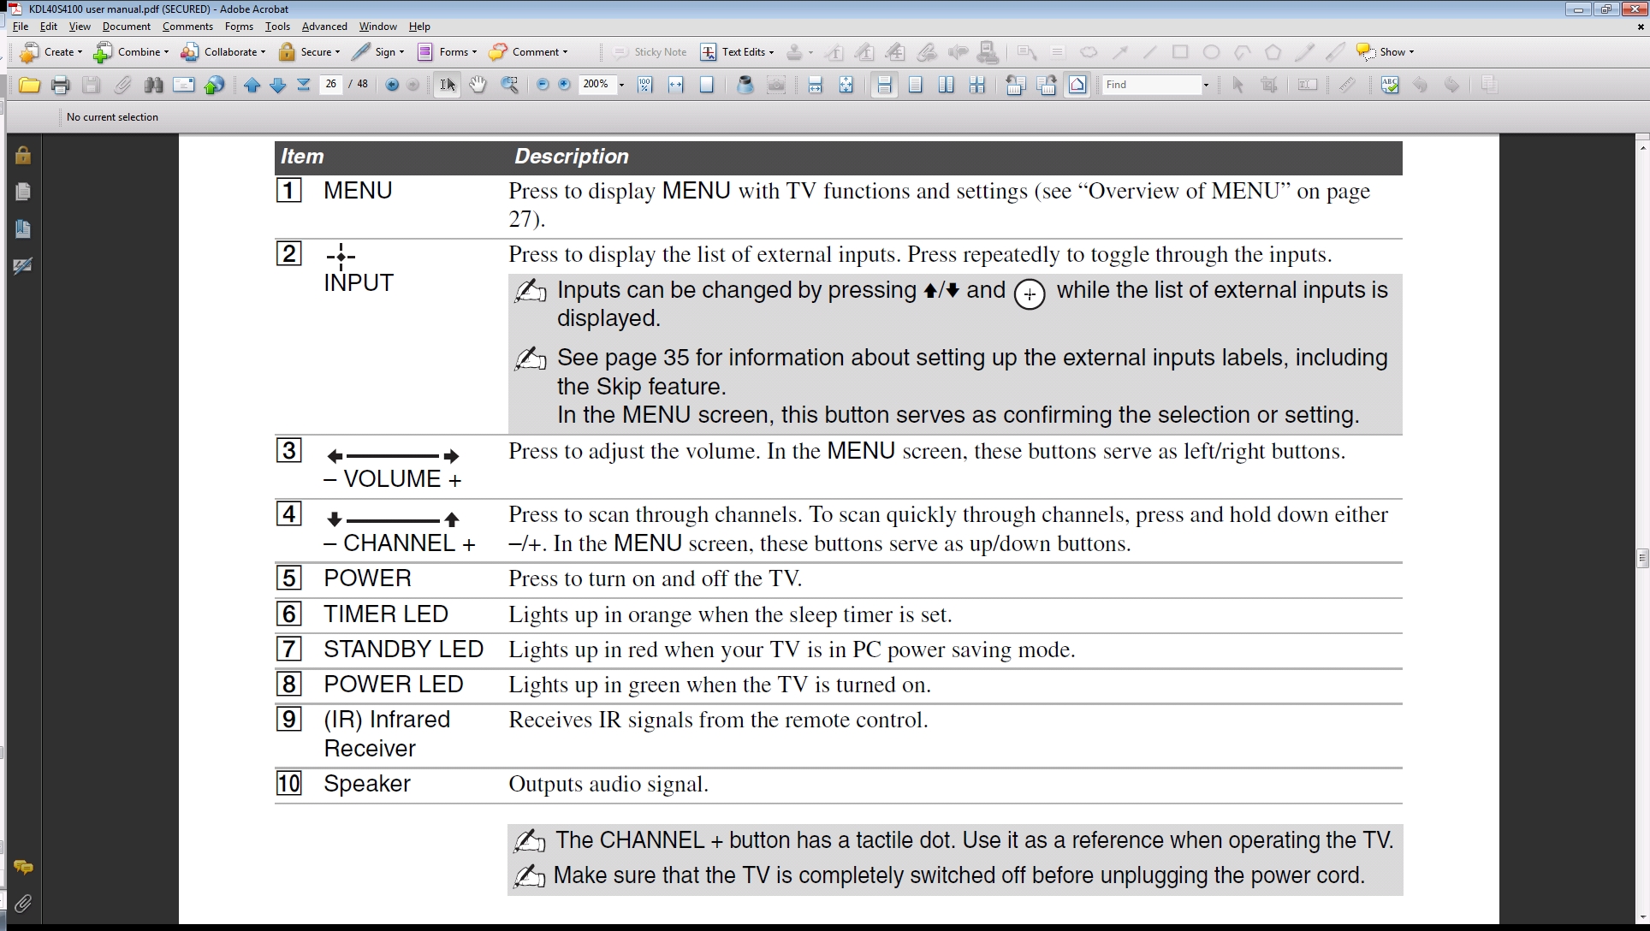
Task: Open the Advanced menu
Action: (324, 27)
